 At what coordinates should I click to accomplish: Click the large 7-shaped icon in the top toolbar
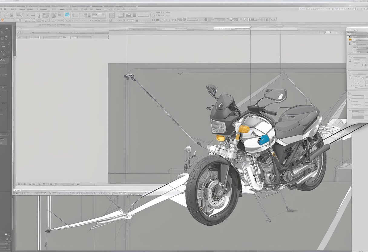point(38,15)
